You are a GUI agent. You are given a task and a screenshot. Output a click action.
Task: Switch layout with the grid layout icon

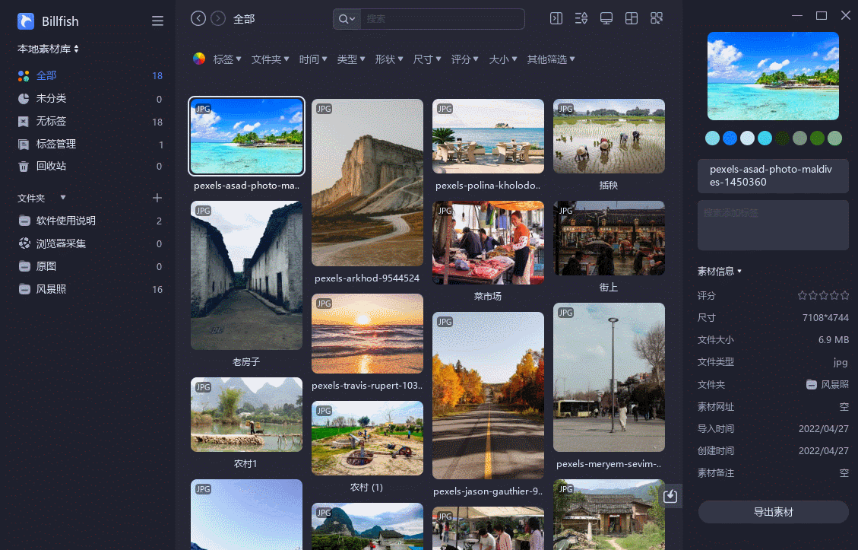[x=631, y=19]
